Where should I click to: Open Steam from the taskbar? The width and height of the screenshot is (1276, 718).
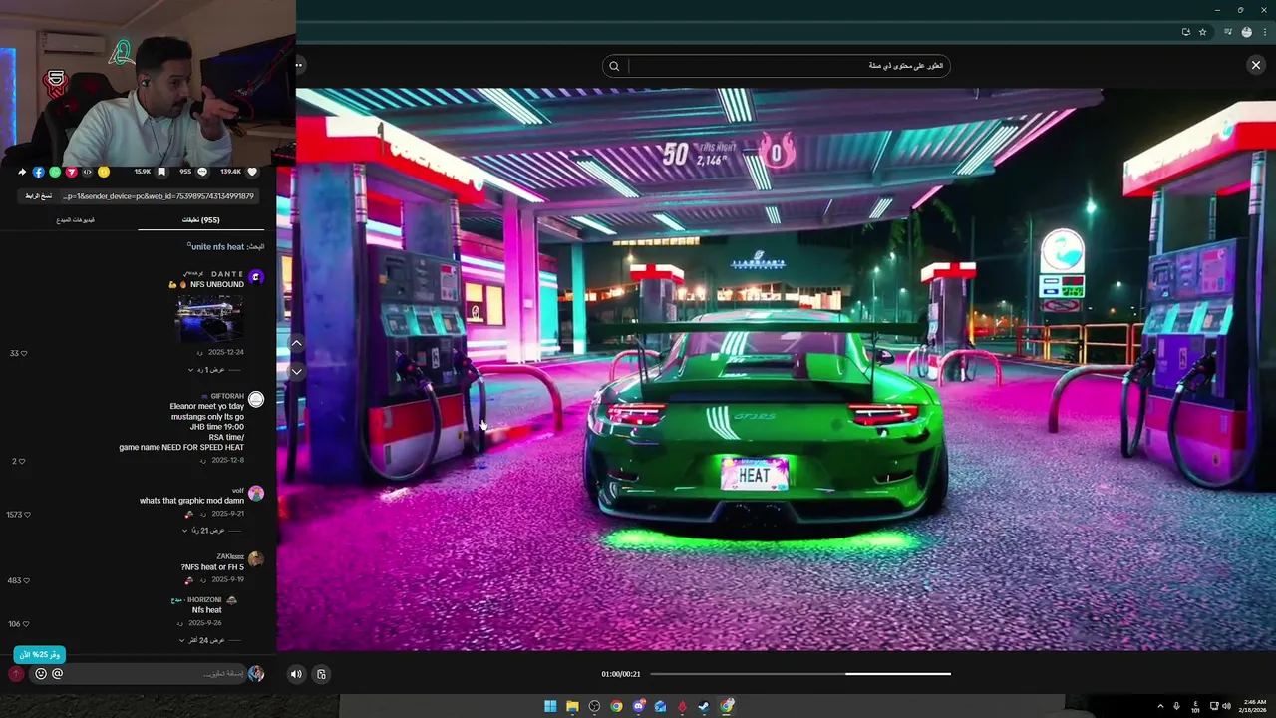point(704,706)
